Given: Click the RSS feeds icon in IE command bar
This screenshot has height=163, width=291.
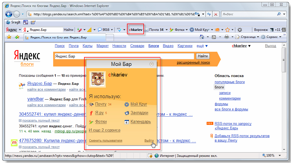Looking at the screenshot, I should click(214, 37).
